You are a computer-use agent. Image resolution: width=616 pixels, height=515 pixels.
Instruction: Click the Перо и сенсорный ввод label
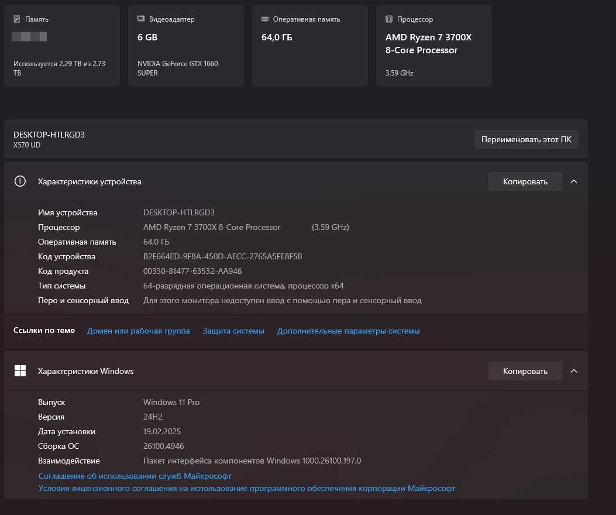click(83, 300)
